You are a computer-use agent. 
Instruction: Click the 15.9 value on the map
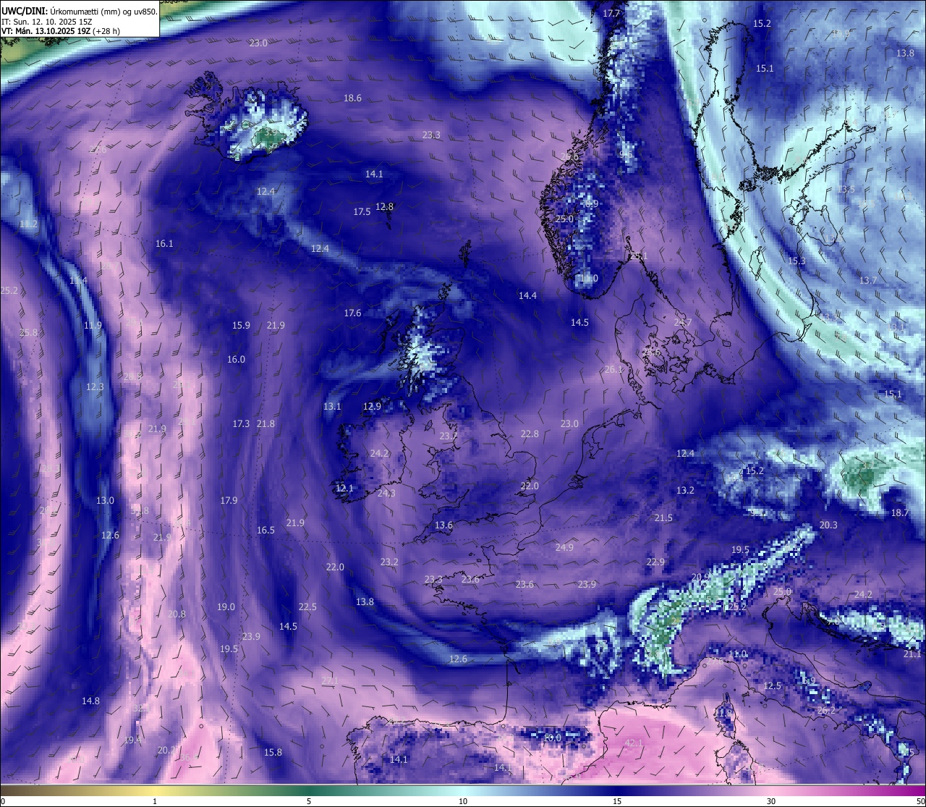(241, 326)
